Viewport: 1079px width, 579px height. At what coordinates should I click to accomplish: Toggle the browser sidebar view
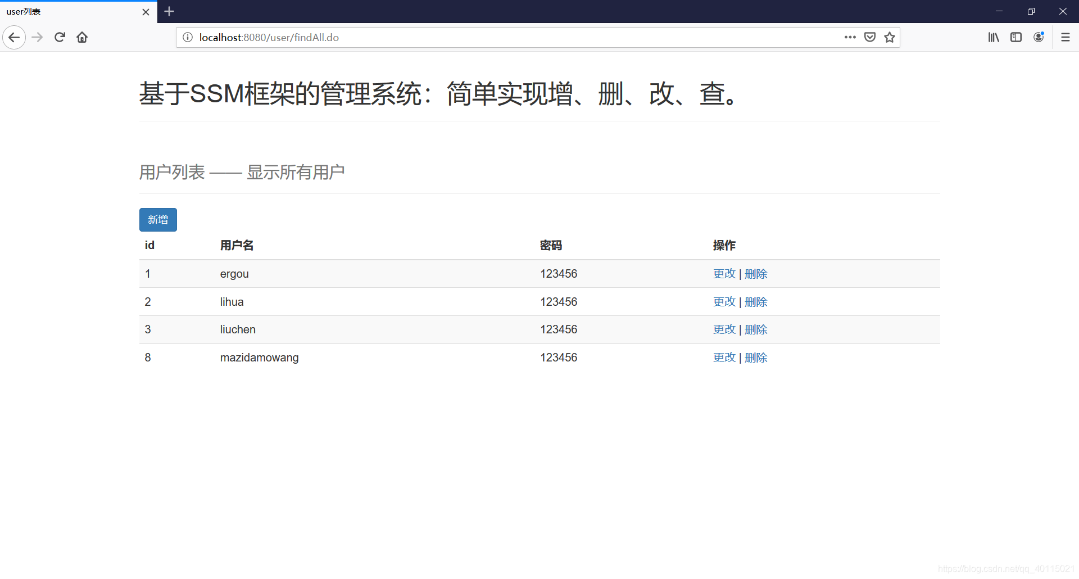point(1016,38)
